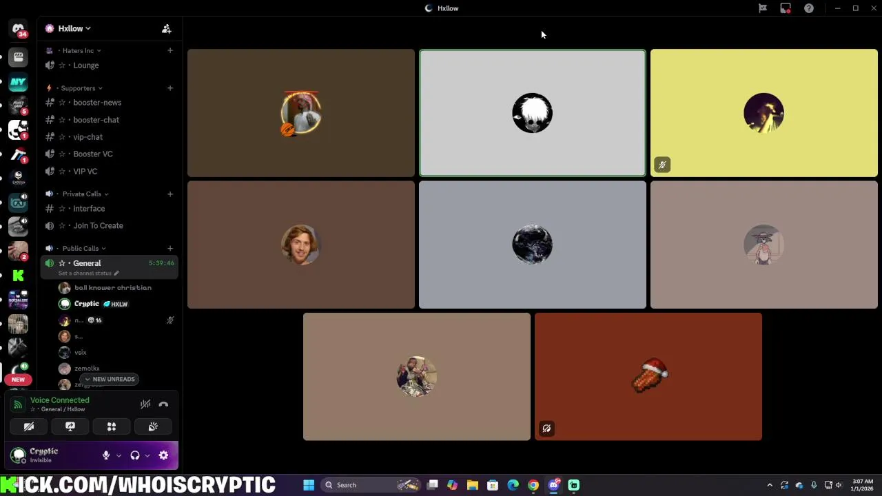Click the Windows taskbar search box

pyautogui.click(x=371, y=485)
